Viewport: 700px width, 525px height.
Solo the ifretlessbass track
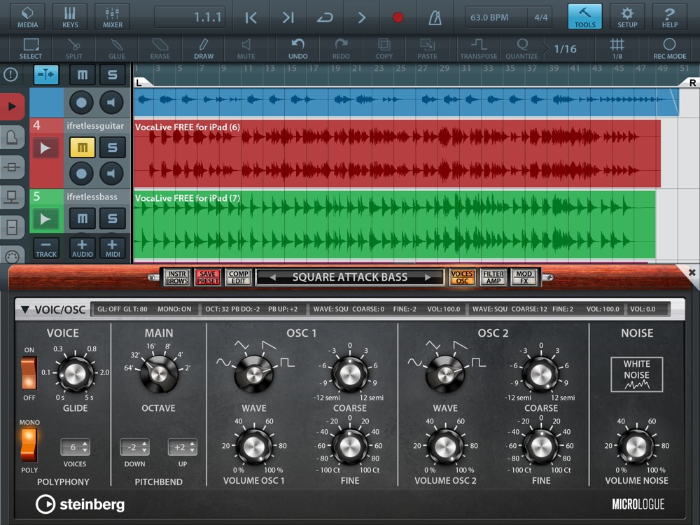113,218
